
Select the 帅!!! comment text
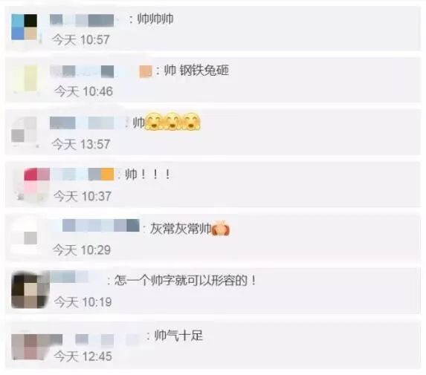coord(147,175)
